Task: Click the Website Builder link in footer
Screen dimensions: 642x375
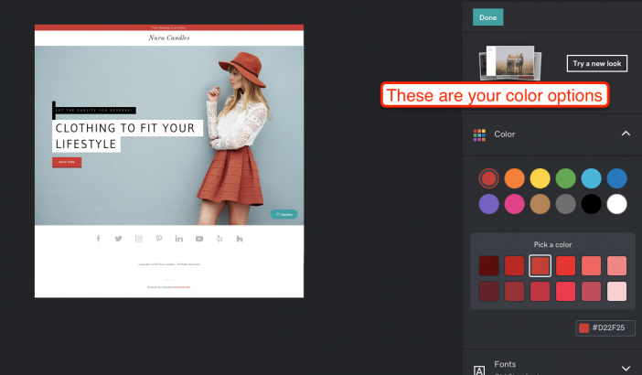Action: click(x=181, y=287)
